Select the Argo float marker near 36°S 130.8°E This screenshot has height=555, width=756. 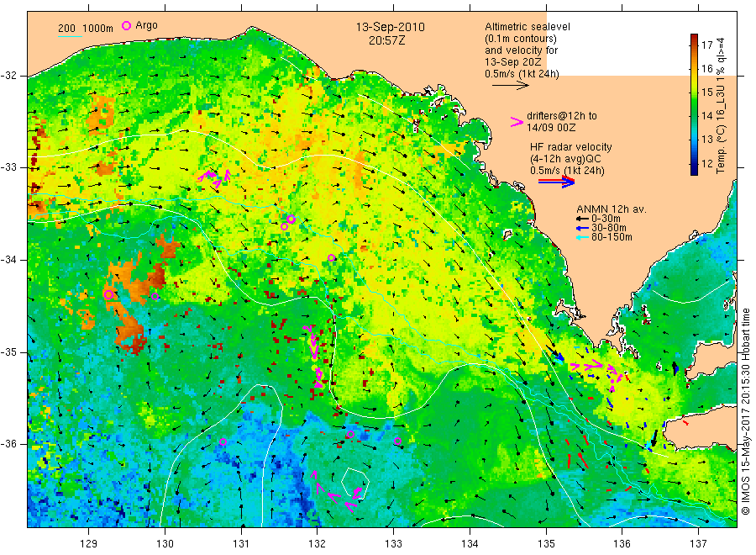coord(223,441)
